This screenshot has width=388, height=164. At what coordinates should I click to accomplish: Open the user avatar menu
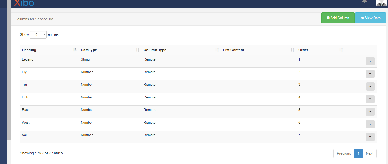point(381,3)
